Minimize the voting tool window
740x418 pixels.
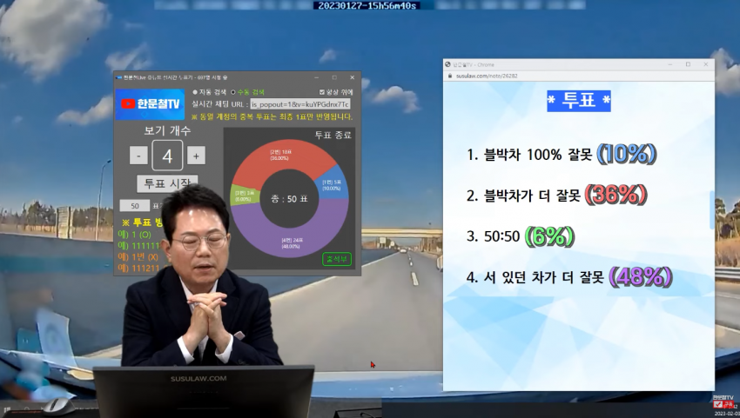pos(317,77)
